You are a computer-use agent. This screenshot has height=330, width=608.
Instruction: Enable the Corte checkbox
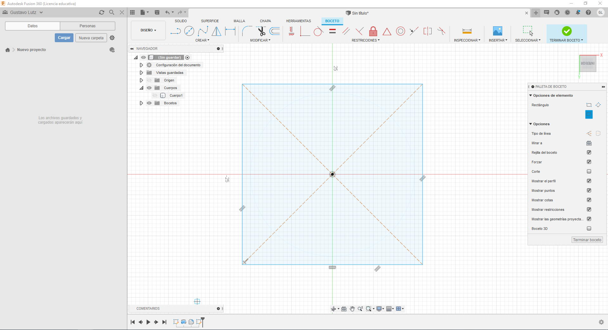pos(589,171)
